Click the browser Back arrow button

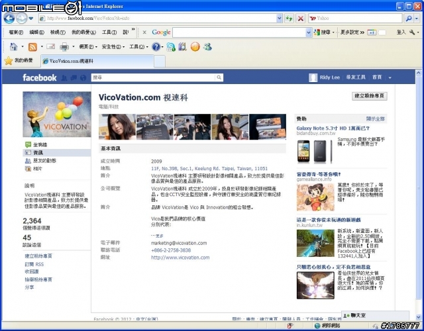coord(9,19)
